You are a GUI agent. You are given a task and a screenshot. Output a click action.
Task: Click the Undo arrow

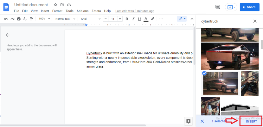(6, 19)
